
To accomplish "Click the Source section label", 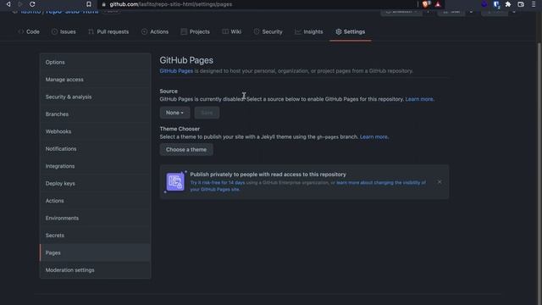I will click(169, 91).
